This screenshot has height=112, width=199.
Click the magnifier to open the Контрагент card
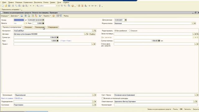point(95,31)
